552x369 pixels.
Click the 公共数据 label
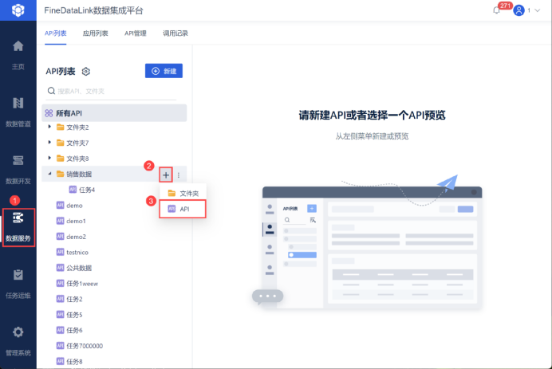pos(79,268)
